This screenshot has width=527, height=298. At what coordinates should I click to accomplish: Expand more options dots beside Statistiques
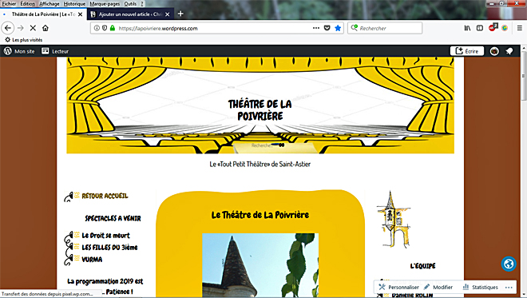pos(509,288)
